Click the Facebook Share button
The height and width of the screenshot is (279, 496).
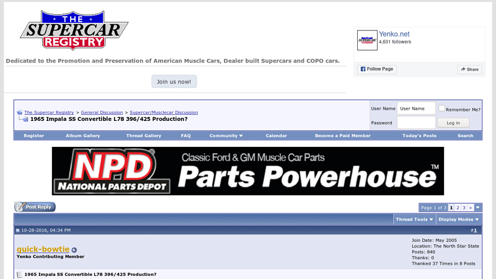click(x=469, y=69)
